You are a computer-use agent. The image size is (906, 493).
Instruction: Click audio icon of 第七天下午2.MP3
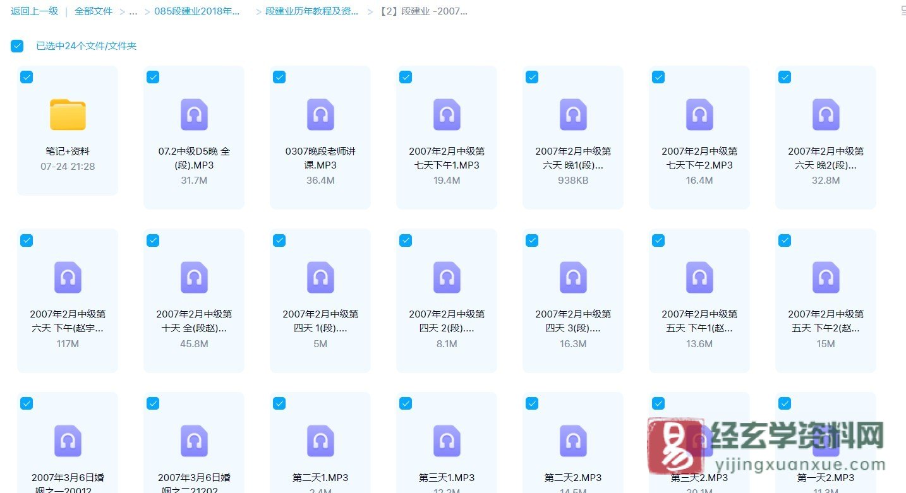pos(699,115)
